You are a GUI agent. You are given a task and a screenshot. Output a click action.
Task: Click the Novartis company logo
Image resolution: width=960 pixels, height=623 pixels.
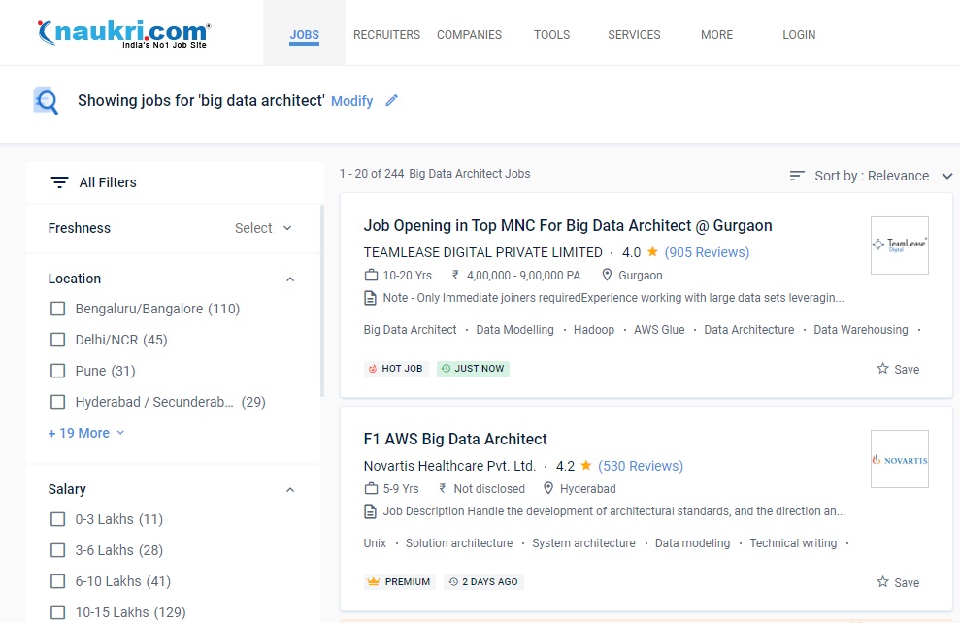[x=899, y=459]
